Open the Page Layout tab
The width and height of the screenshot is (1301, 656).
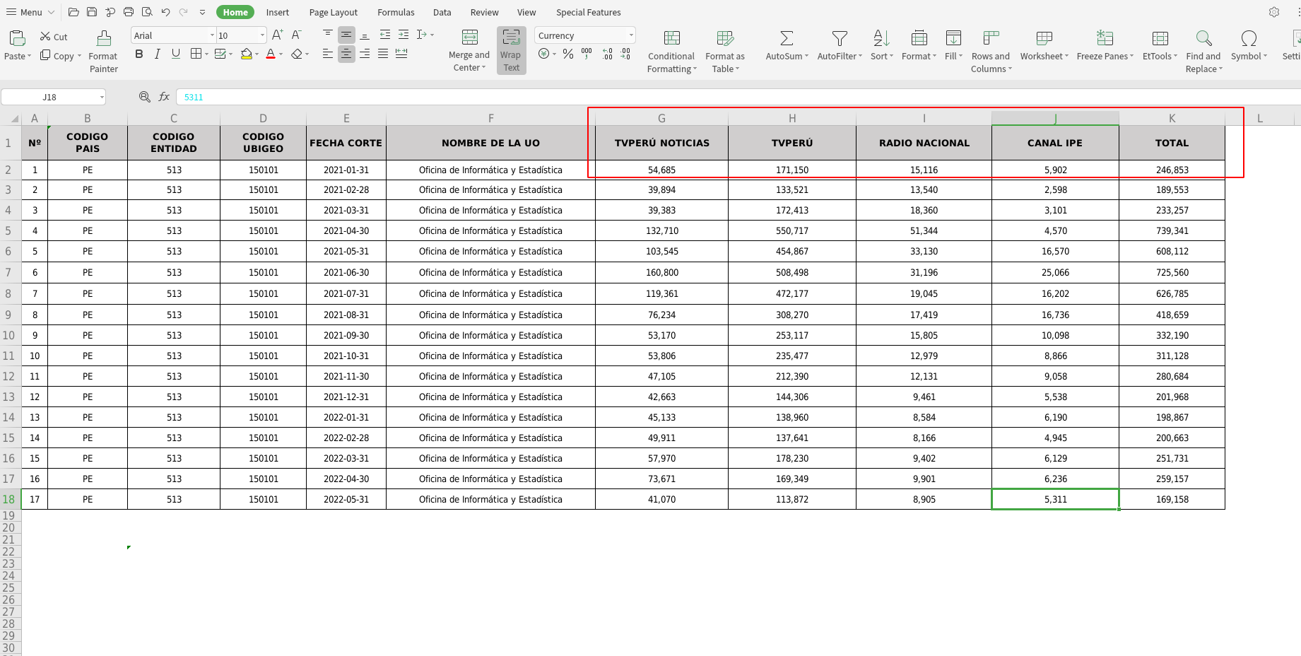[x=333, y=12]
